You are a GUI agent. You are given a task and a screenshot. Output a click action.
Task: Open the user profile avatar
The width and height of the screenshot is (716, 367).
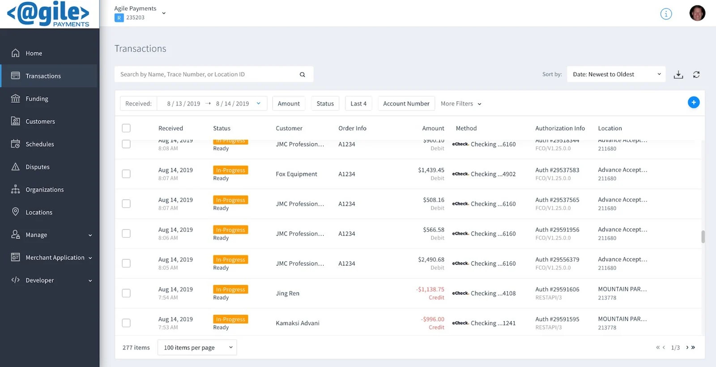tap(697, 13)
